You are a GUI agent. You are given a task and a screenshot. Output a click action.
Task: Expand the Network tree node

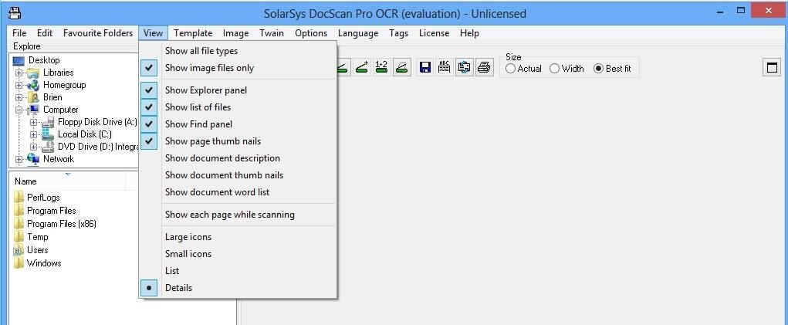point(19,159)
